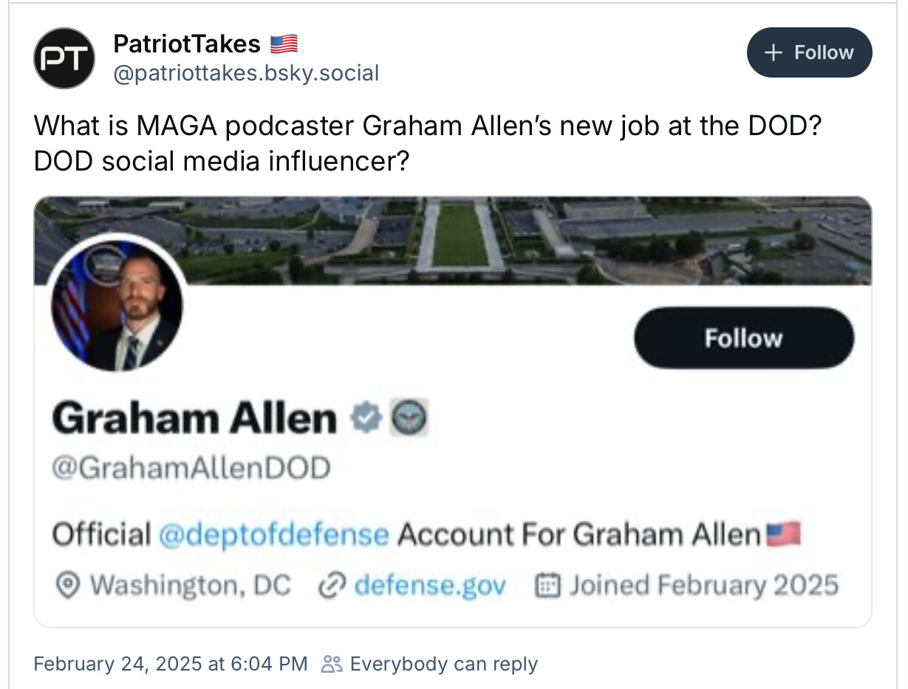The image size is (908, 689).
Task: Click the location pin icon by Washington, DC
Action: pyautogui.click(x=69, y=586)
